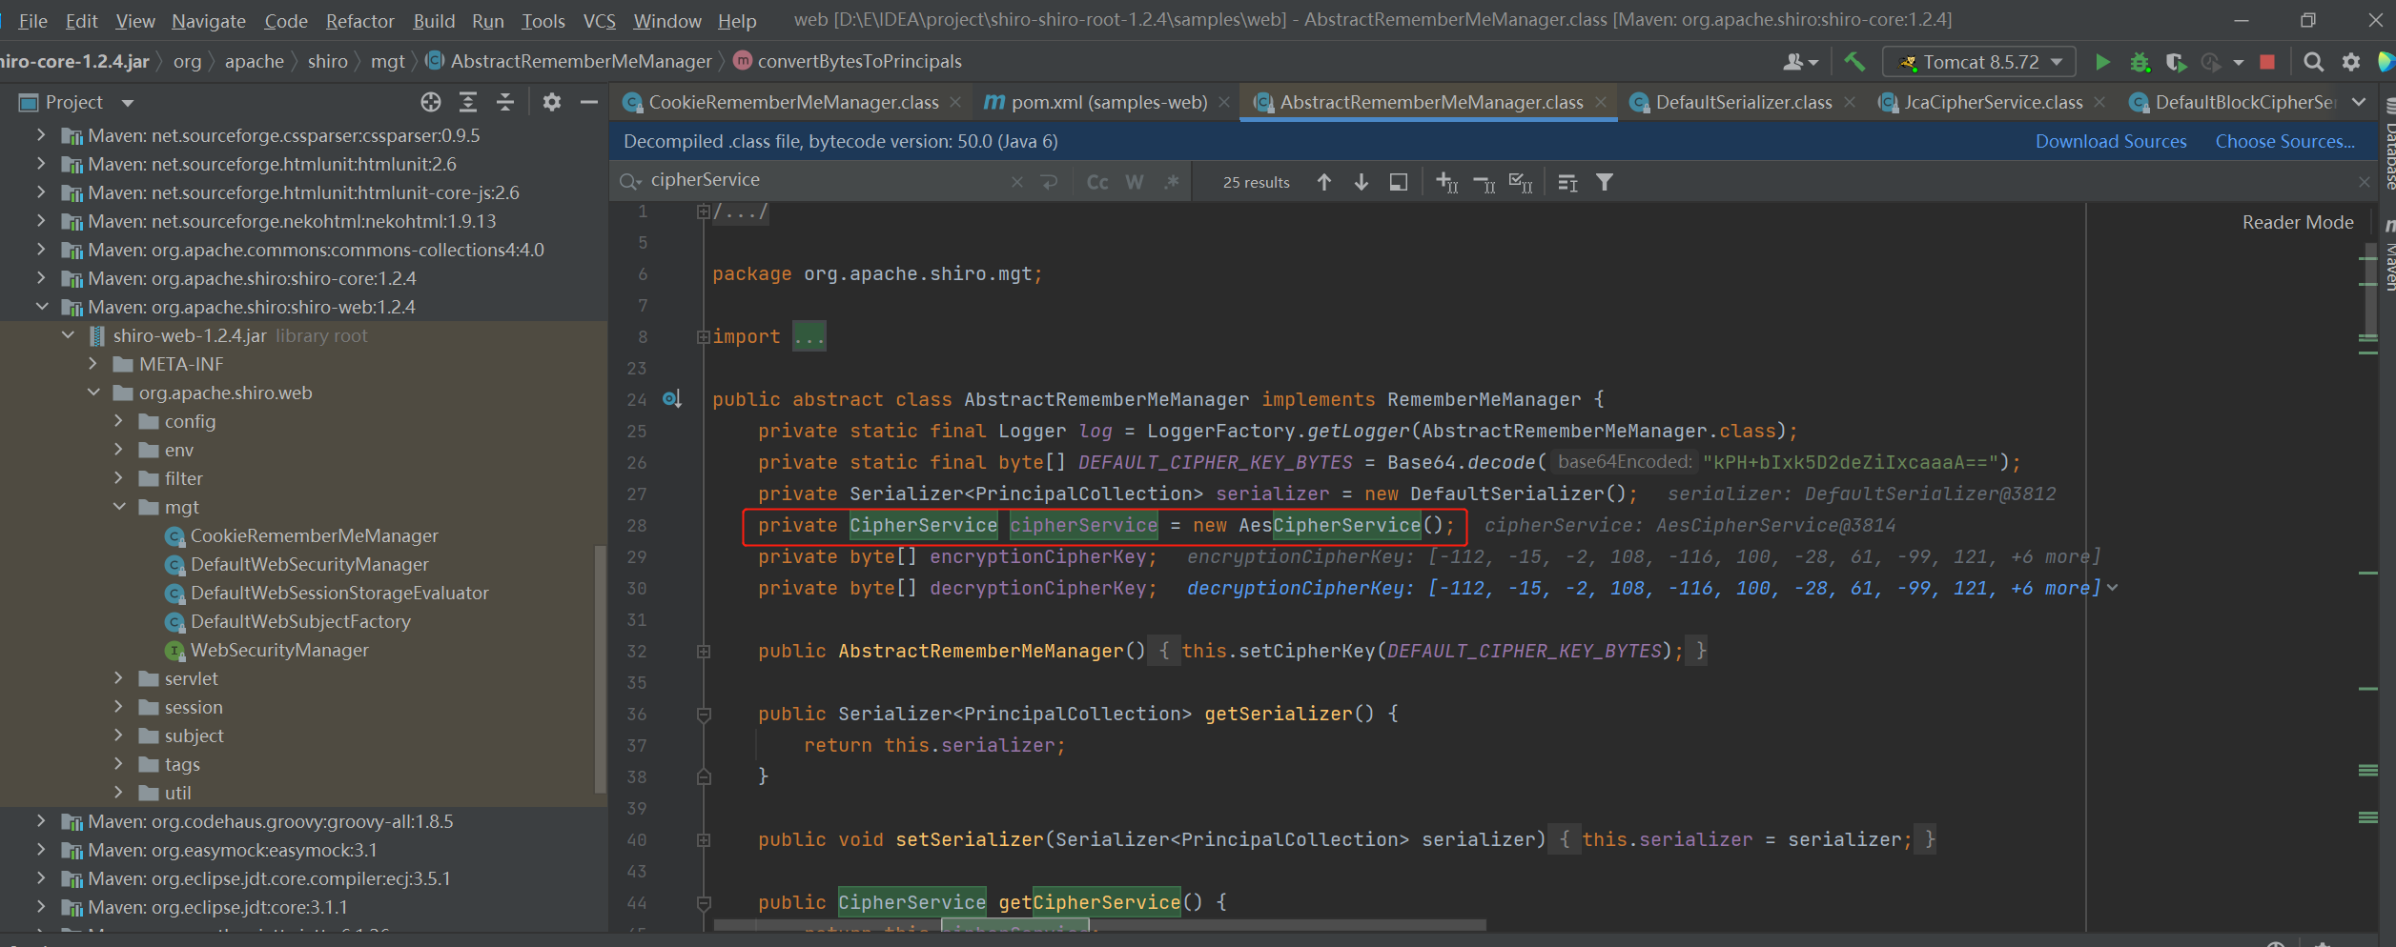Click the implementations gutter icon on line 24
Image resolution: width=2396 pixels, height=947 pixels.
[x=672, y=399]
